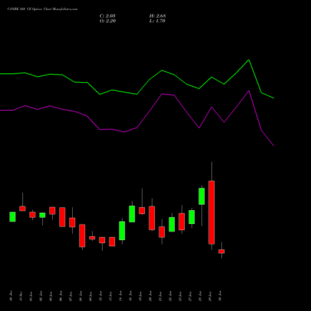
Task: Click the 01 Jan date label
Action: [x=31, y=296]
